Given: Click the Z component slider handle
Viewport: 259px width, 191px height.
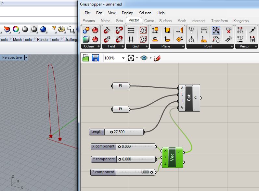Looking at the screenshot, I should click(152, 172).
